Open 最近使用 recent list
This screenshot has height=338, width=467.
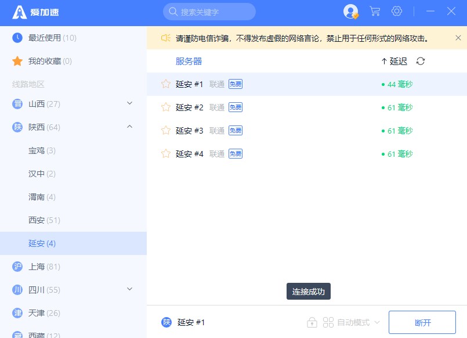[x=52, y=38]
